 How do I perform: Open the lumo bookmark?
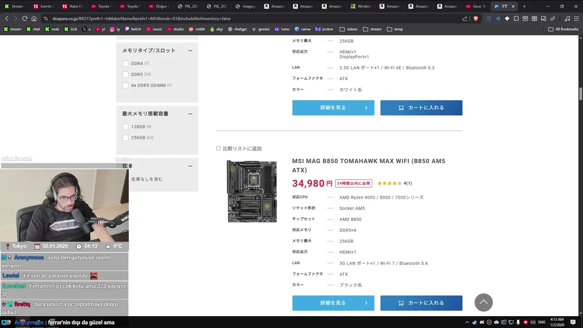(x=282, y=29)
